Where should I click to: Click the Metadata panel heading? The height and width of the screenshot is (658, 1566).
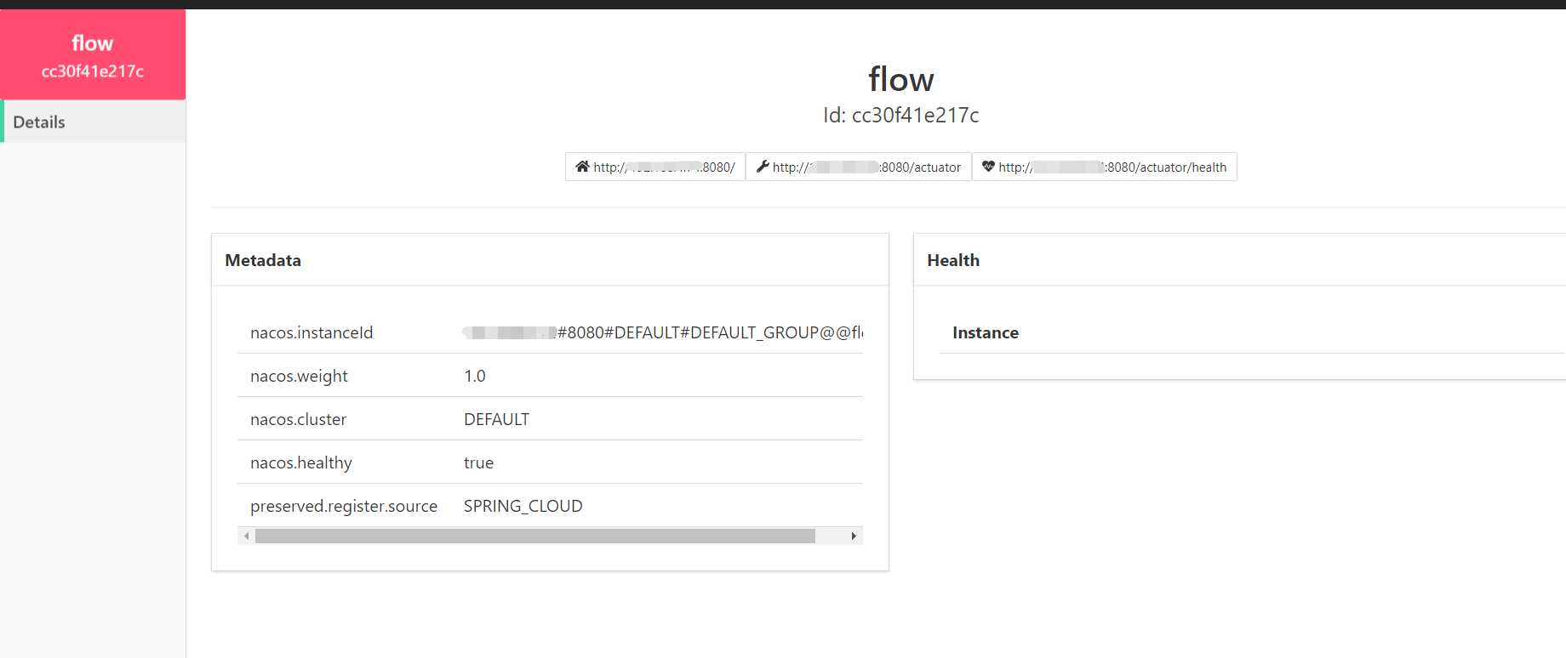(x=263, y=260)
